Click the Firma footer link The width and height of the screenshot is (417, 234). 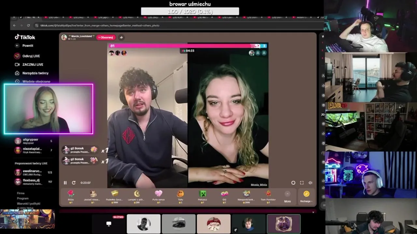(21, 193)
